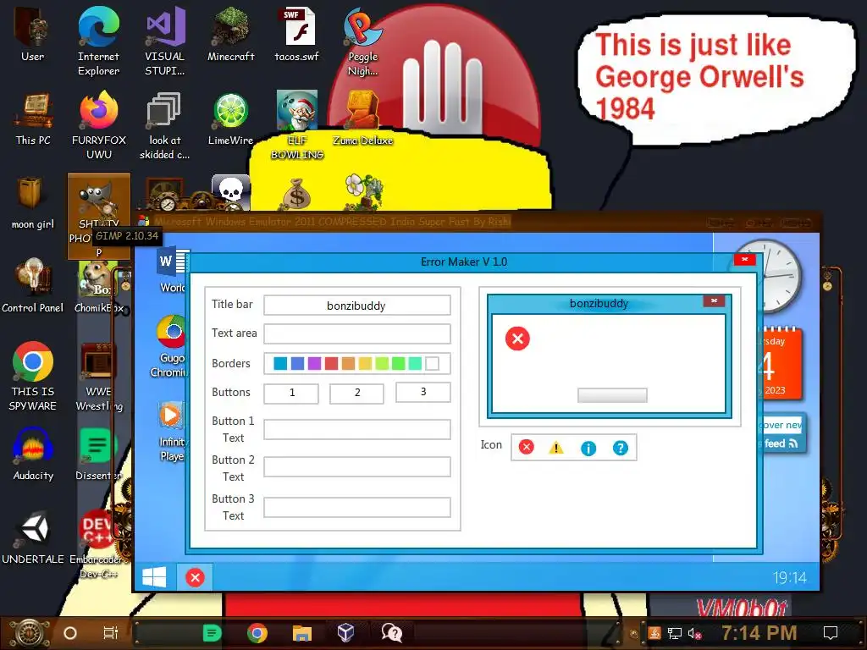Open the Infinity Player icon in emulator
The image size is (867, 650).
171,432
